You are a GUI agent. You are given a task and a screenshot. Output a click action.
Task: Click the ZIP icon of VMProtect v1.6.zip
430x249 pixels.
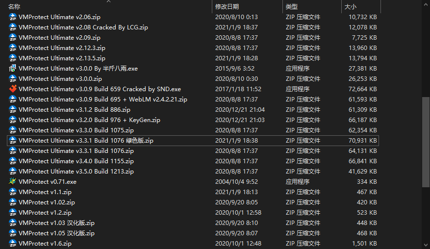coord(13,244)
